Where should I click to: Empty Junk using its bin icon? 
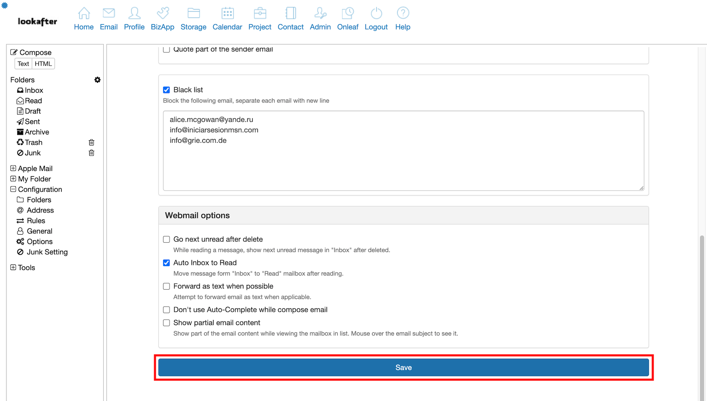coord(91,153)
